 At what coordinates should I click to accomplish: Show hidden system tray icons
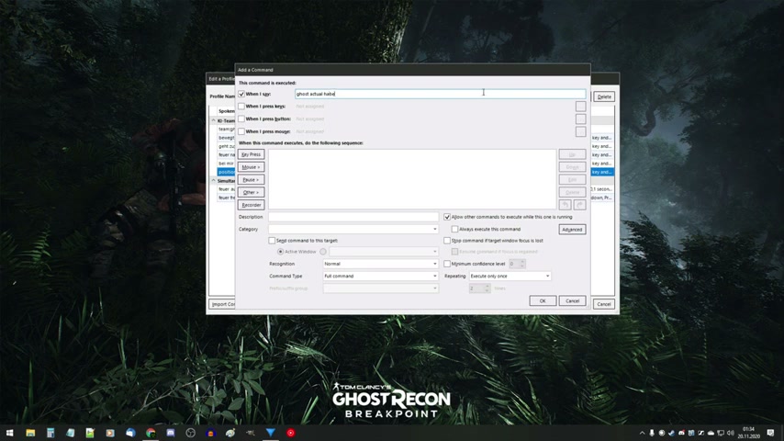[642, 433]
